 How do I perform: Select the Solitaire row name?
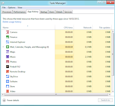(14, 82)
